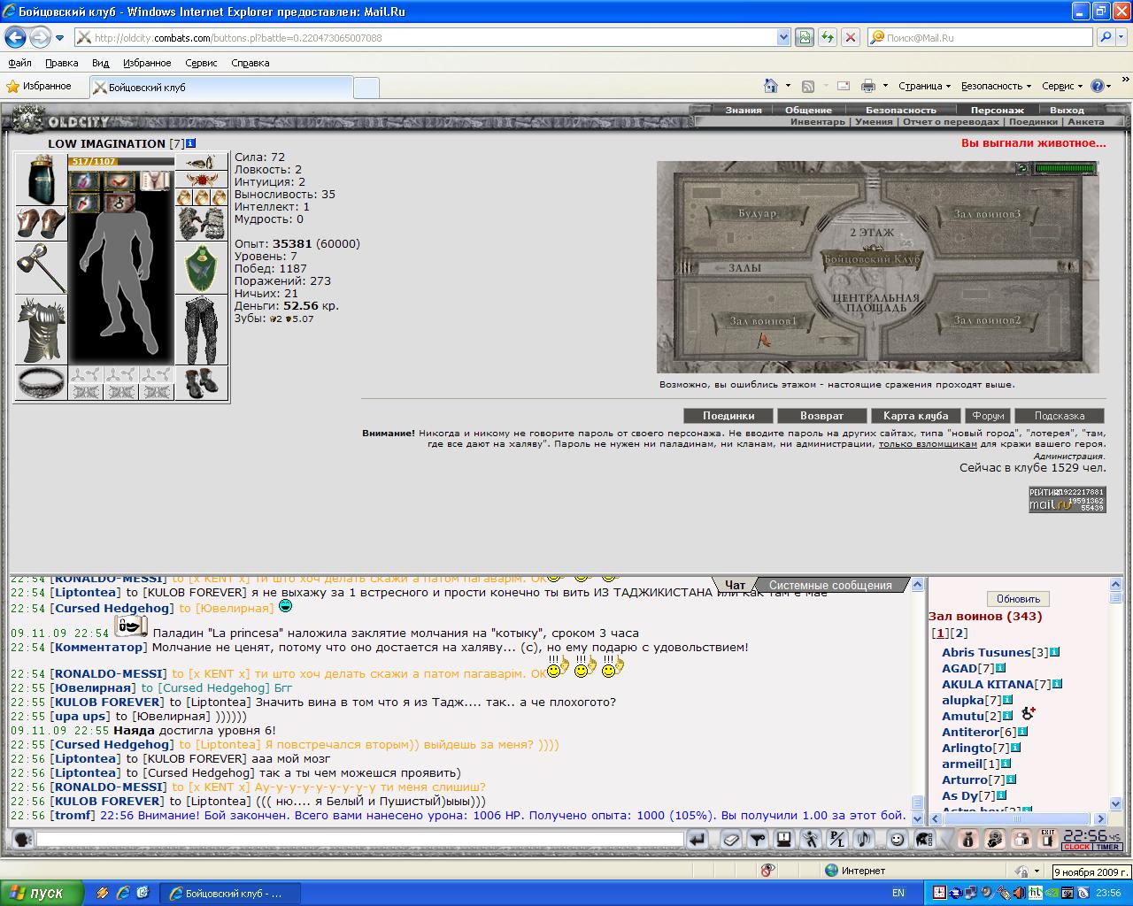Viewport: 1133px width, 906px height.
Task: Open the Страница dropdown menu
Action: (924, 86)
